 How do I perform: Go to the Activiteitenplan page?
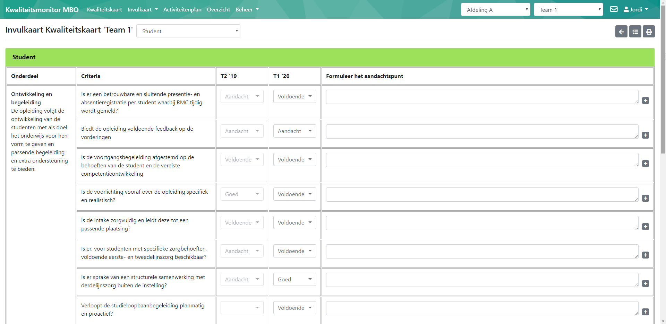(182, 9)
